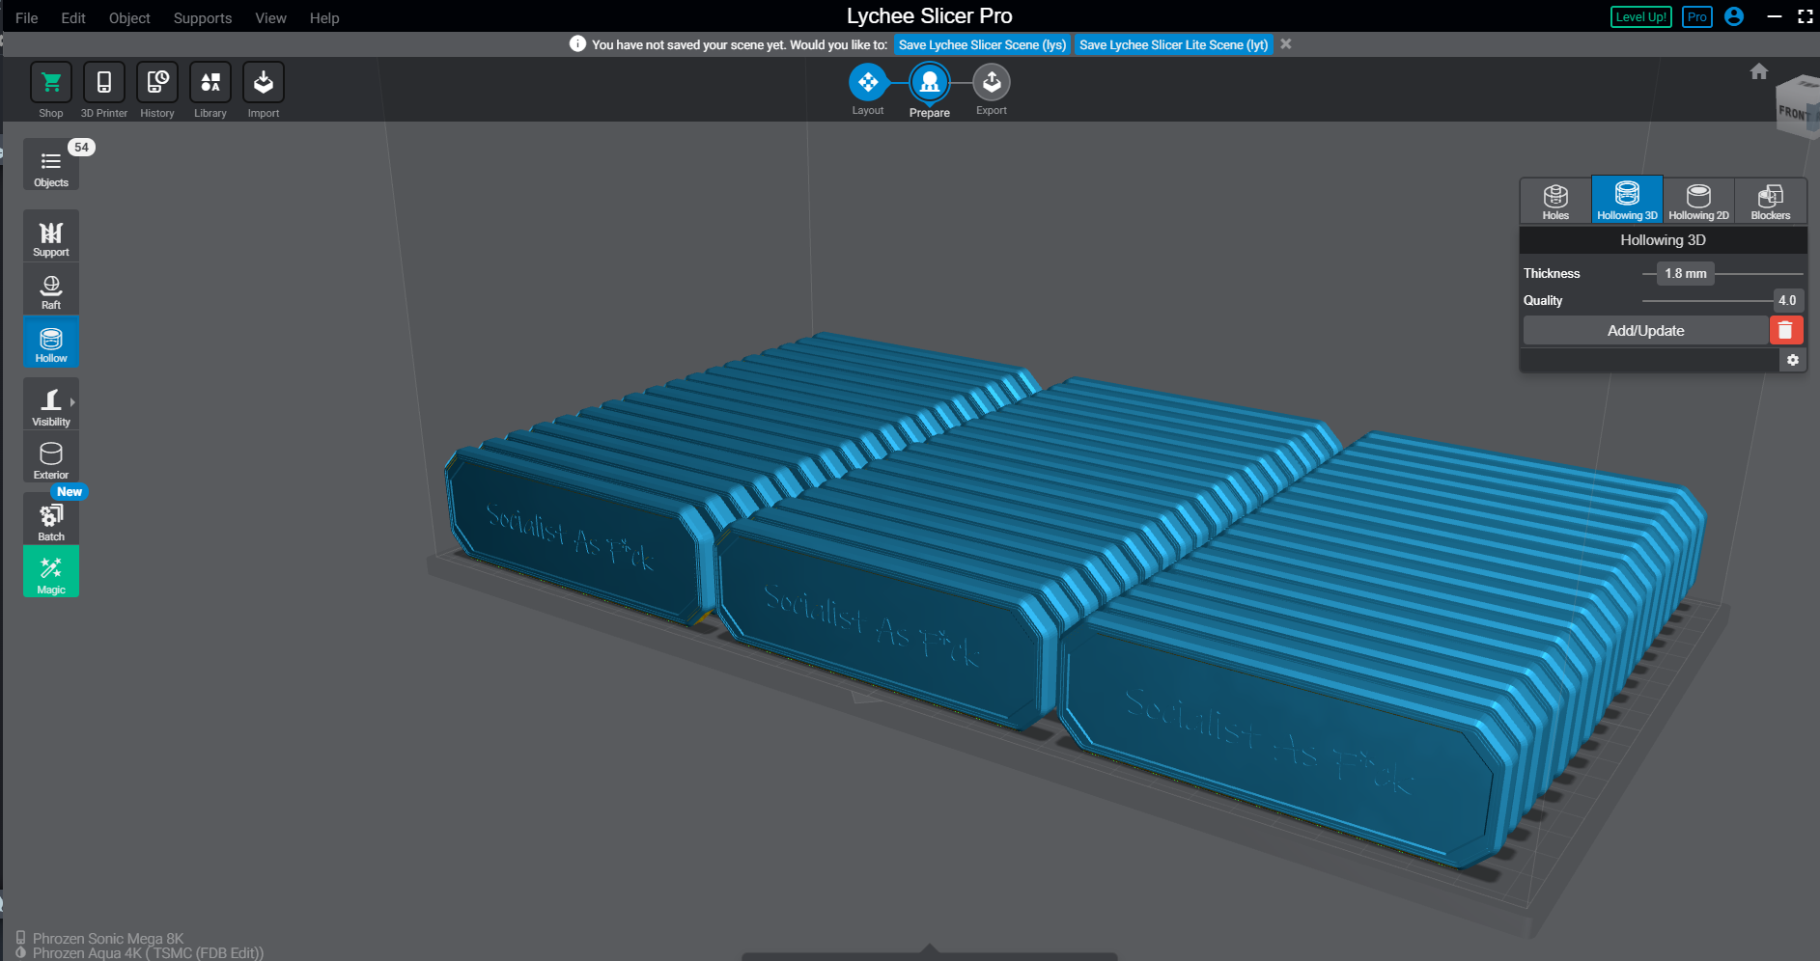Open the Batch tool
Viewport: 1820px width, 961px height.
pyautogui.click(x=51, y=520)
